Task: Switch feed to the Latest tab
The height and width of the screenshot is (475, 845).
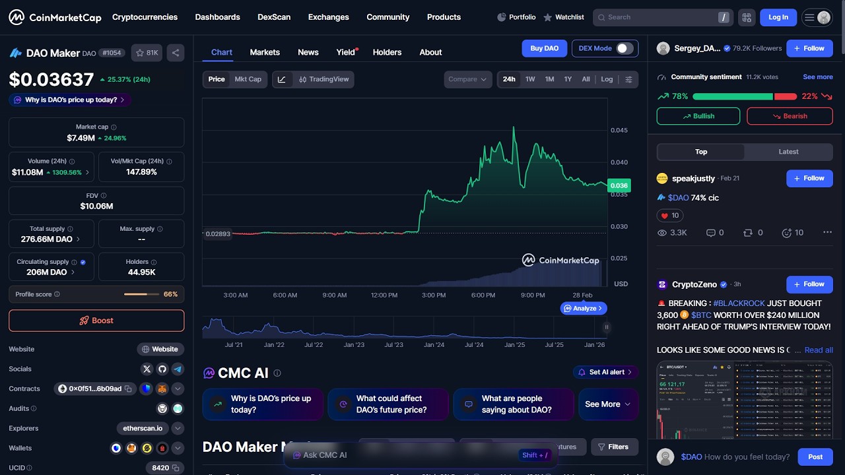Action: point(788,152)
